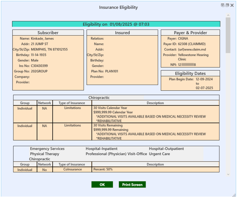
Task: Select the end date '02-07-2025'
Action: pyautogui.click(x=204, y=88)
